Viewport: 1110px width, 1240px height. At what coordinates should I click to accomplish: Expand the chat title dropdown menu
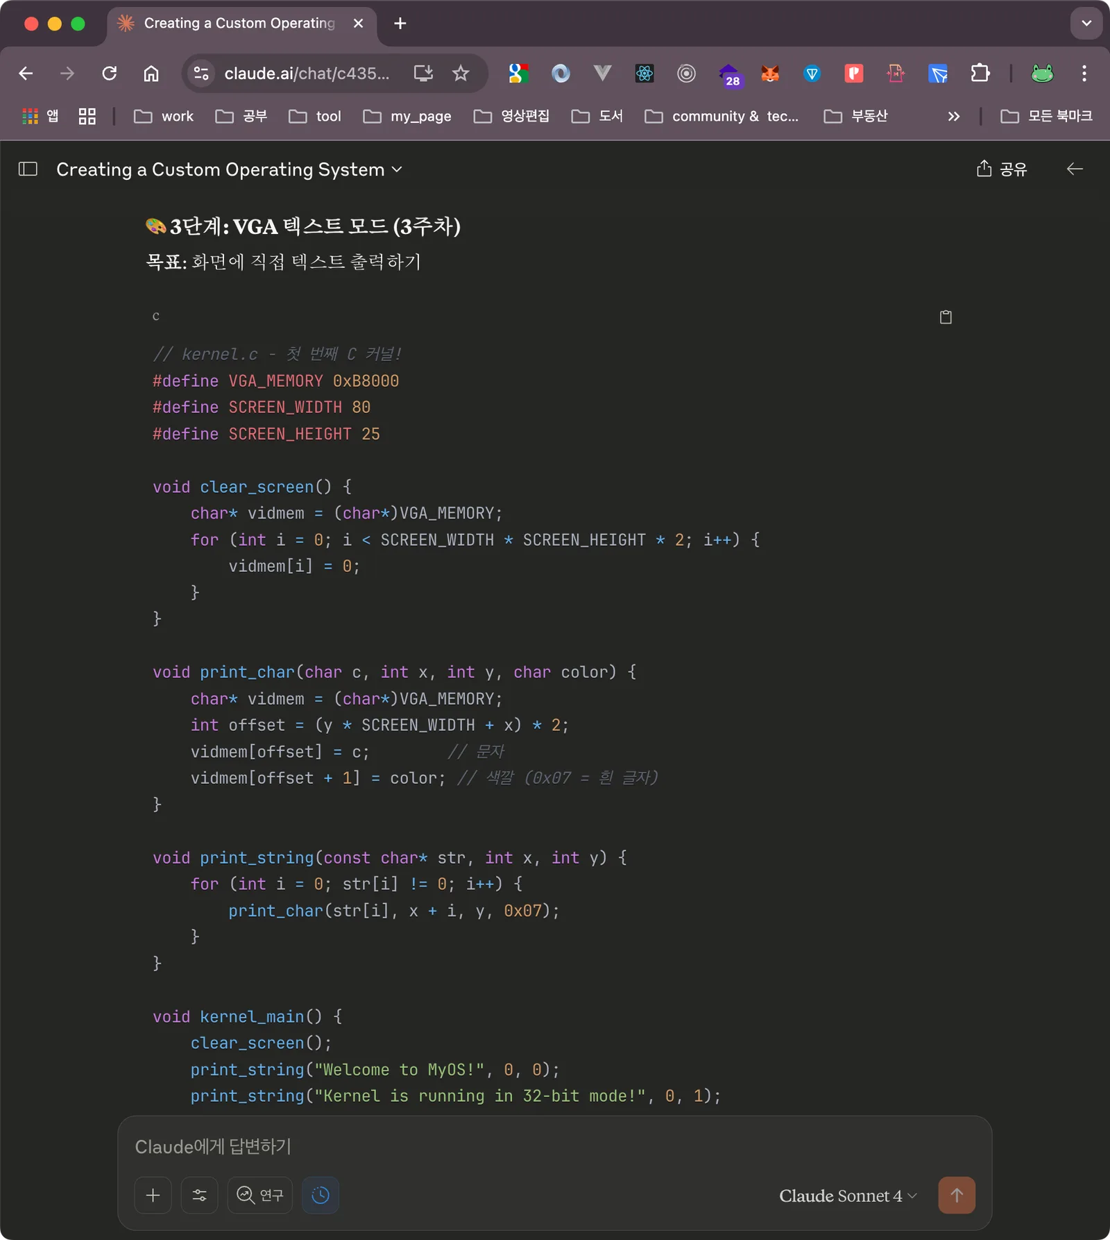(397, 169)
